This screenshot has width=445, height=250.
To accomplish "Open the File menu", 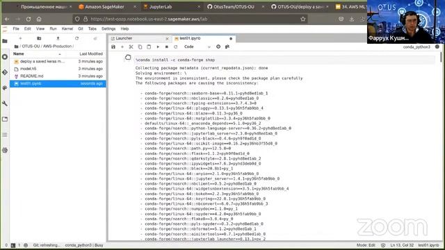I will point(16,29).
